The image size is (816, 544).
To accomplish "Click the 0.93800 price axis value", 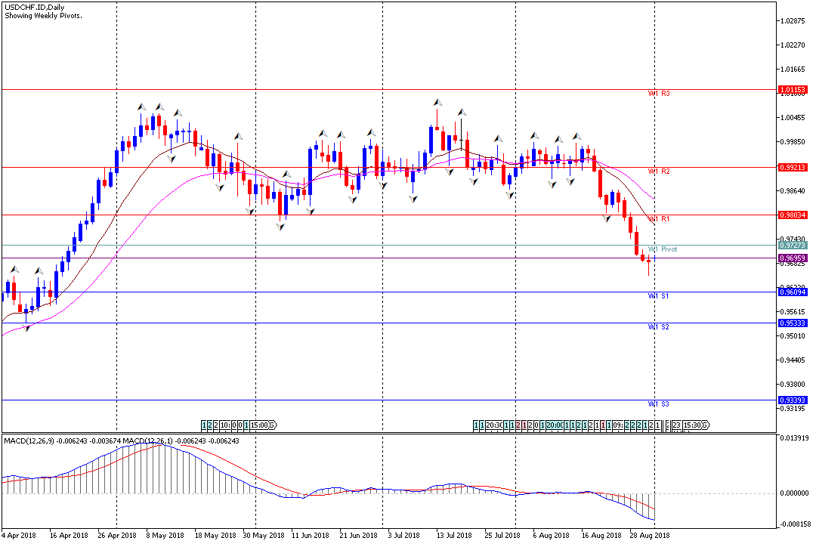I will (793, 384).
